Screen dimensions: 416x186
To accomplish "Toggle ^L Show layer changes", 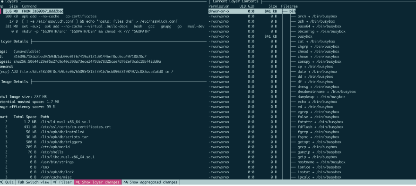I will (98, 182).
